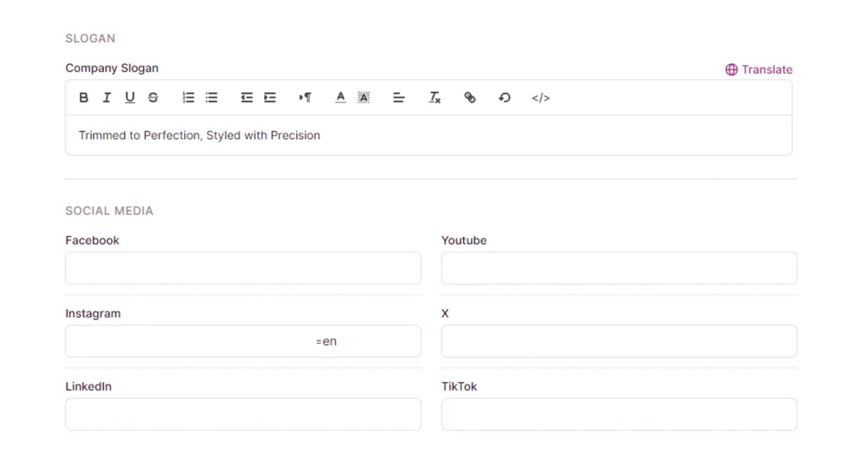Insert a numbered list
The image size is (846, 475).
click(x=188, y=98)
